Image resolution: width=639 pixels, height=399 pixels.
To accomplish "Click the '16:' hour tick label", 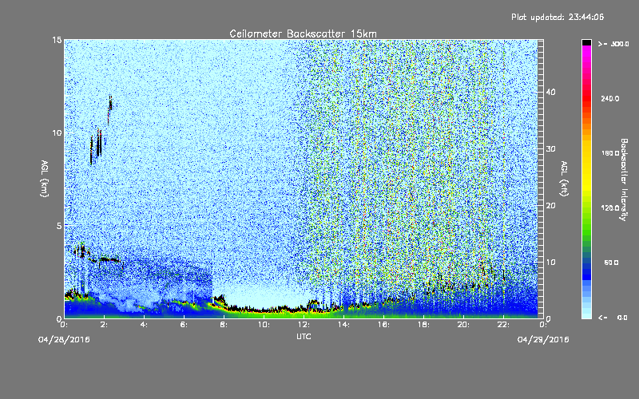I will [384, 325].
